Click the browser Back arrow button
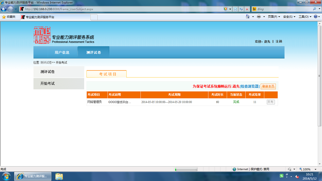Image resolution: width=322 pixels, height=181 pixels. pyautogui.click(x=4, y=9)
